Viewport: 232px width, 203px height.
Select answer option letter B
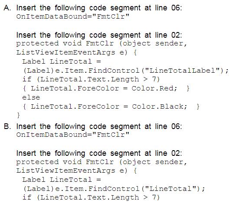pyautogui.click(x=7, y=126)
